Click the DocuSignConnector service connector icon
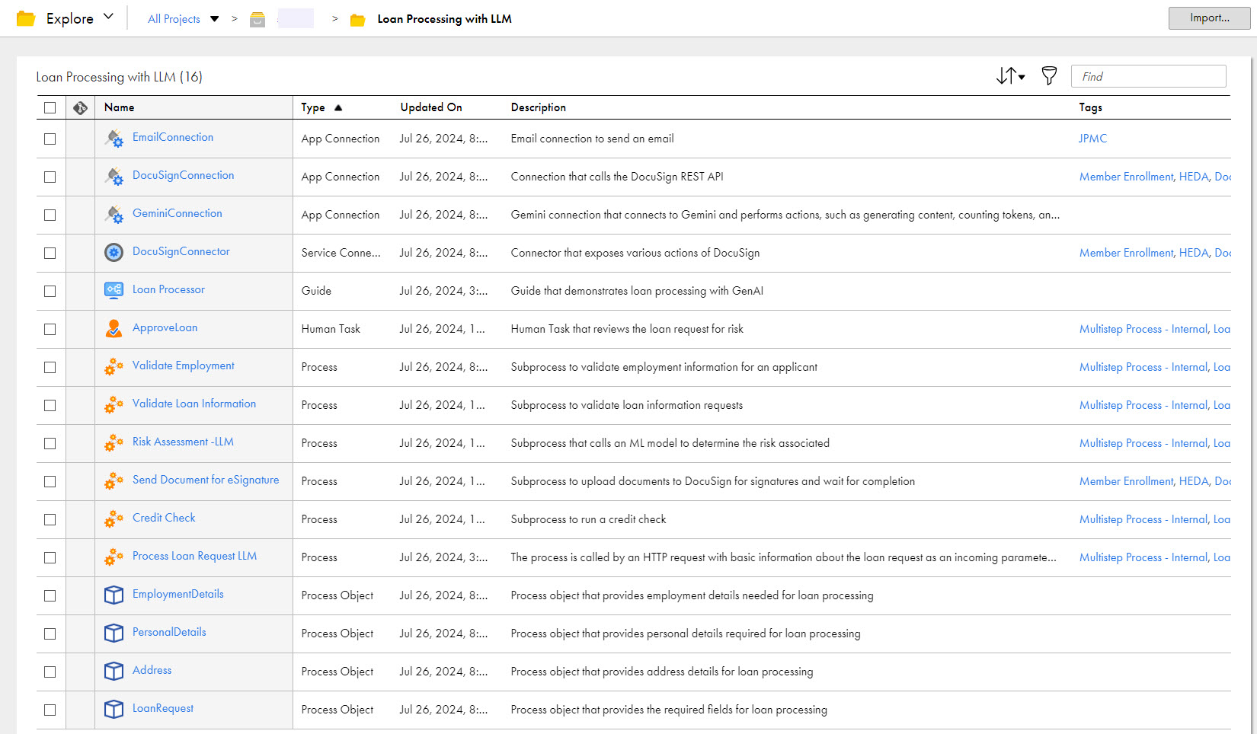Screen dimensions: 1257x734 click(114, 253)
